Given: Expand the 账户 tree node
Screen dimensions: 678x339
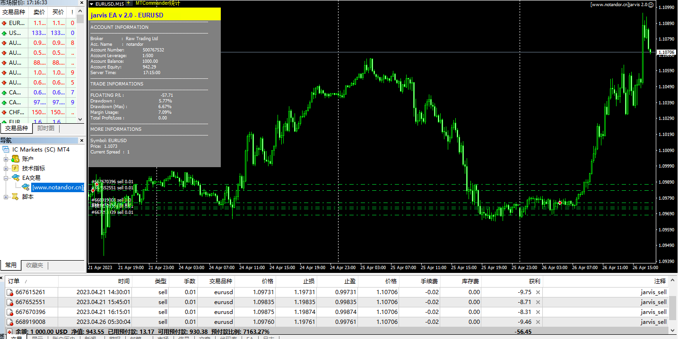Looking at the screenshot, I should click(6, 159).
